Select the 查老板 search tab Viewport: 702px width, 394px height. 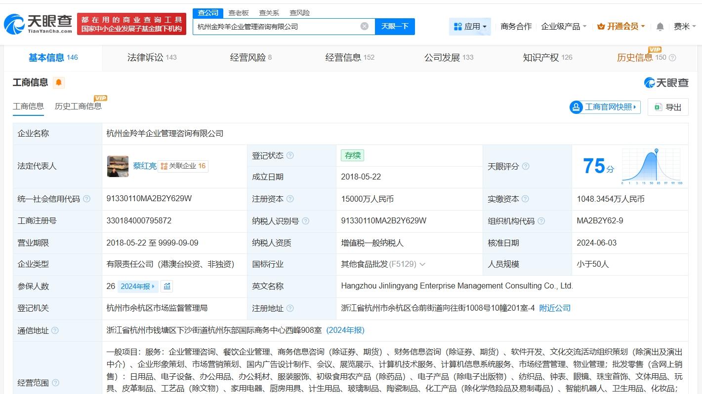(x=239, y=12)
